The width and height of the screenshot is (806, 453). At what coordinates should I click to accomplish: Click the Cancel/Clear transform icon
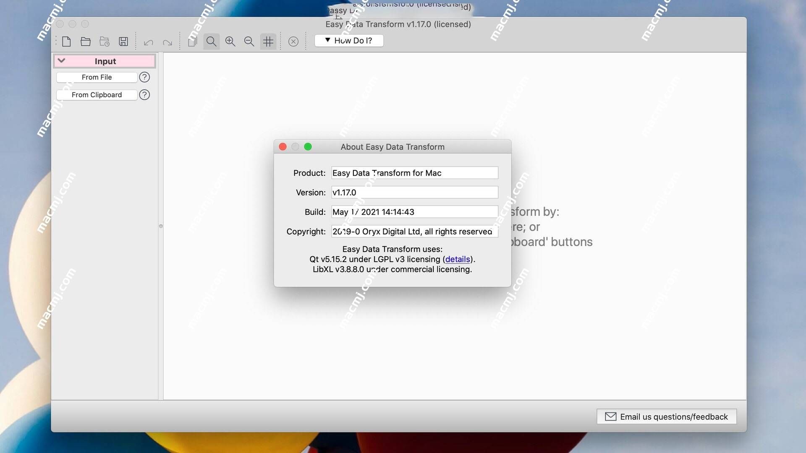coord(293,41)
